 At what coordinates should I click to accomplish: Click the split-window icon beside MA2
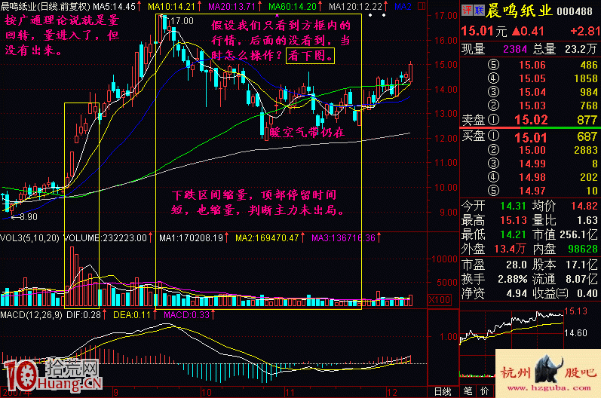tap(422, 6)
